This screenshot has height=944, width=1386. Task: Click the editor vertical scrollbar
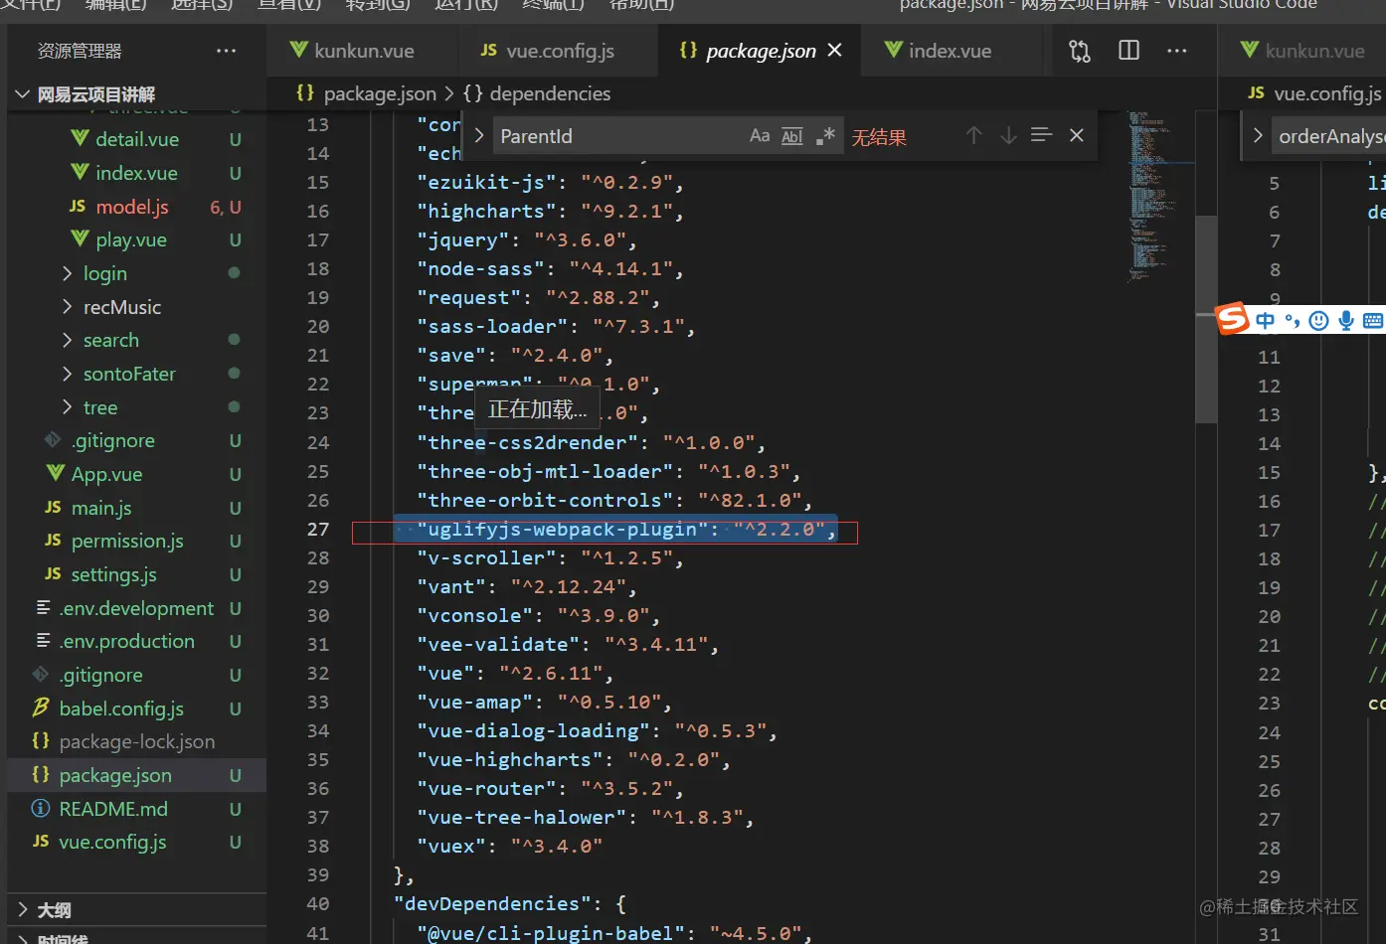tap(1206, 318)
